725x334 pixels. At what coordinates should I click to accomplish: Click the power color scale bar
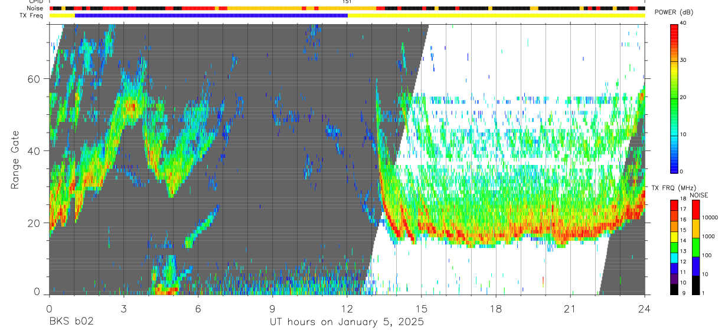pyautogui.click(x=674, y=98)
